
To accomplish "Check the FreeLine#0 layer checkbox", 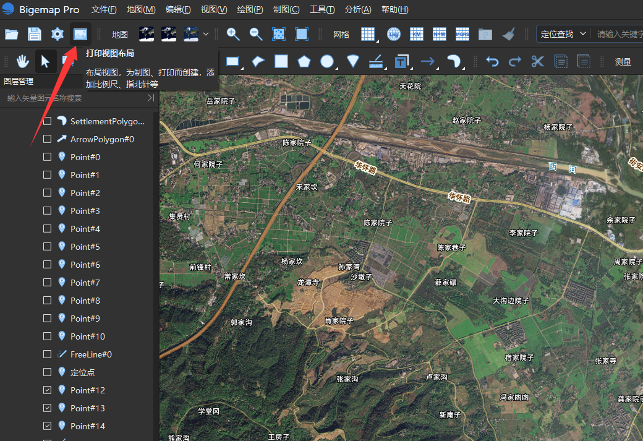I will click(x=47, y=354).
